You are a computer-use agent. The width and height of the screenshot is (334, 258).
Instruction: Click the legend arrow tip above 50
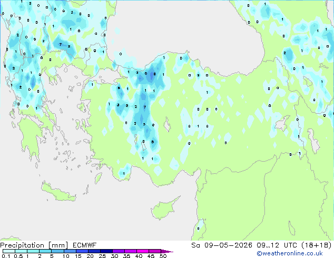pos(167,251)
